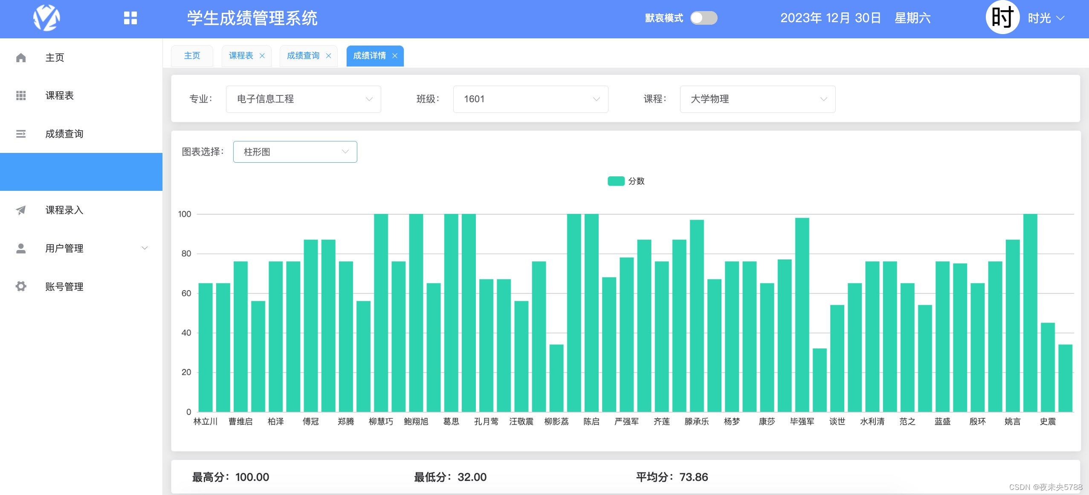Click the 课程录入 send icon
Image resolution: width=1089 pixels, height=495 pixels.
20,210
